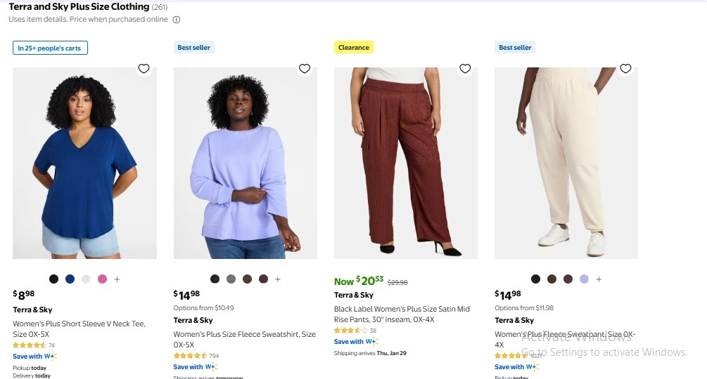The height and width of the screenshot is (379, 707).
Task: Save the Satin Mid Rise Pants to favorites
Action: [x=465, y=69]
